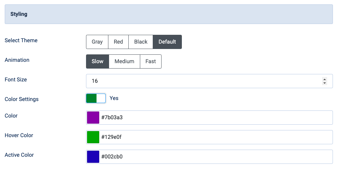Viewport: 338px width, 176px height.
Task: Open the blue Active Color swatch
Action: (93, 157)
